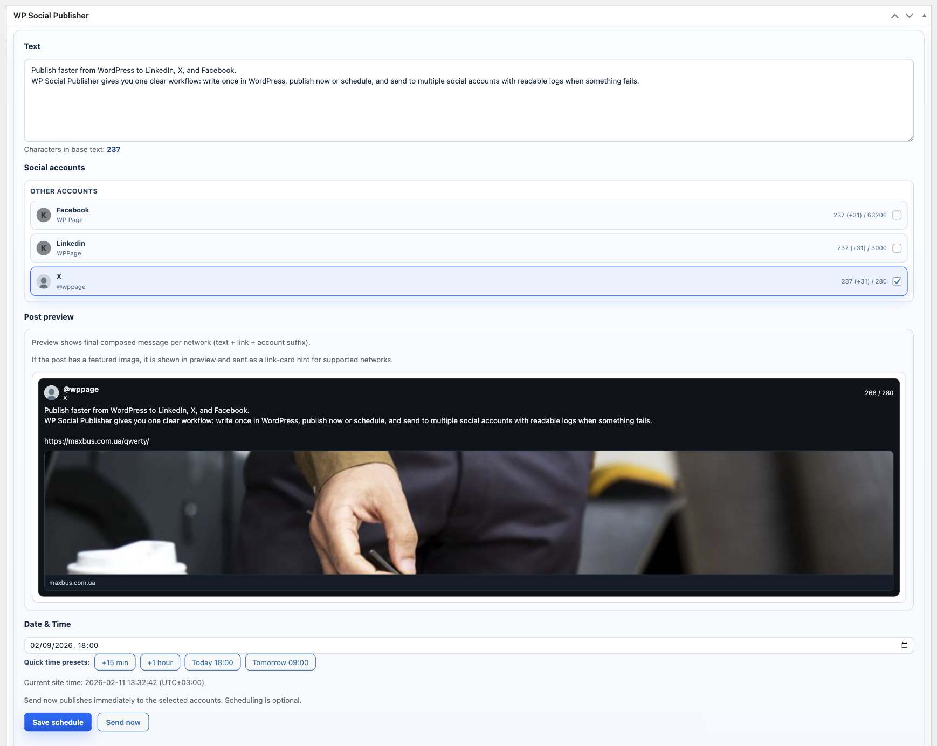The width and height of the screenshot is (937, 746).
Task: Select the Tomorrow 09:00 time preset
Action: 280,662
